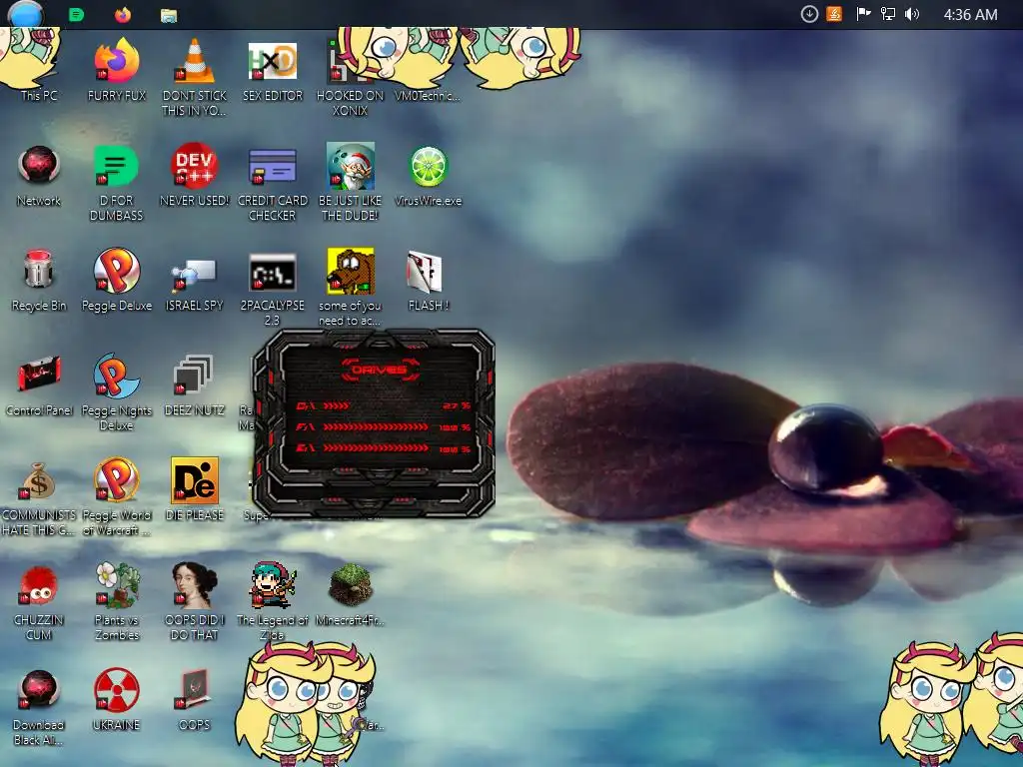
Task: Launch VirusWire.exe lime icon
Action: (x=428, y=176)
